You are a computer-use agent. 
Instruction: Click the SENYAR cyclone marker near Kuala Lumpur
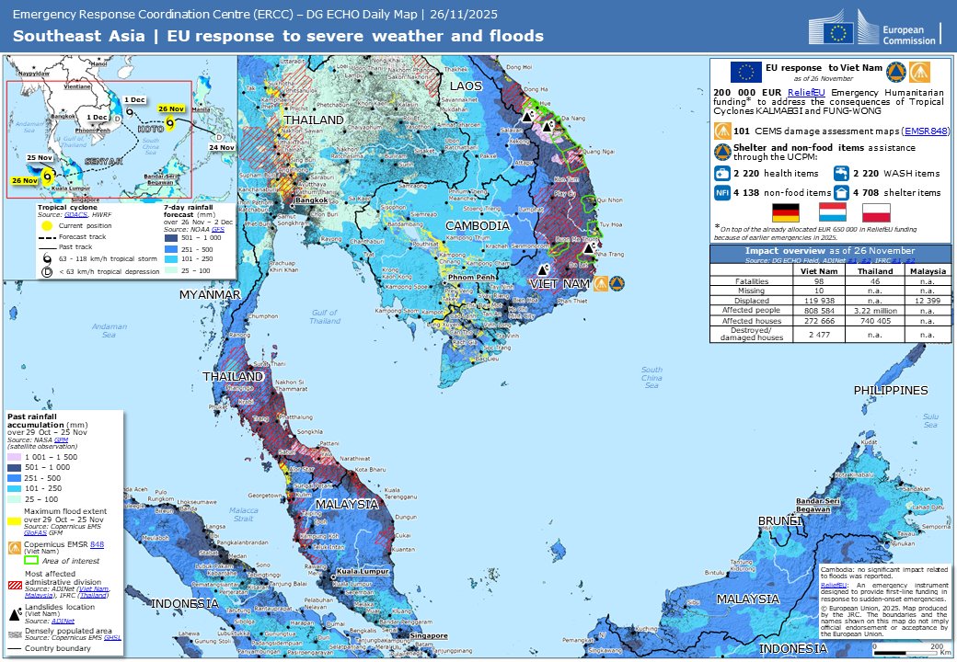pos(48,177)
